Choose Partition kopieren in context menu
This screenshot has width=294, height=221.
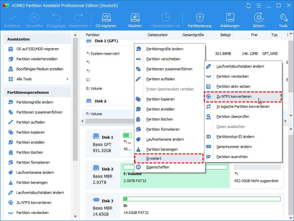pos(170,99)
